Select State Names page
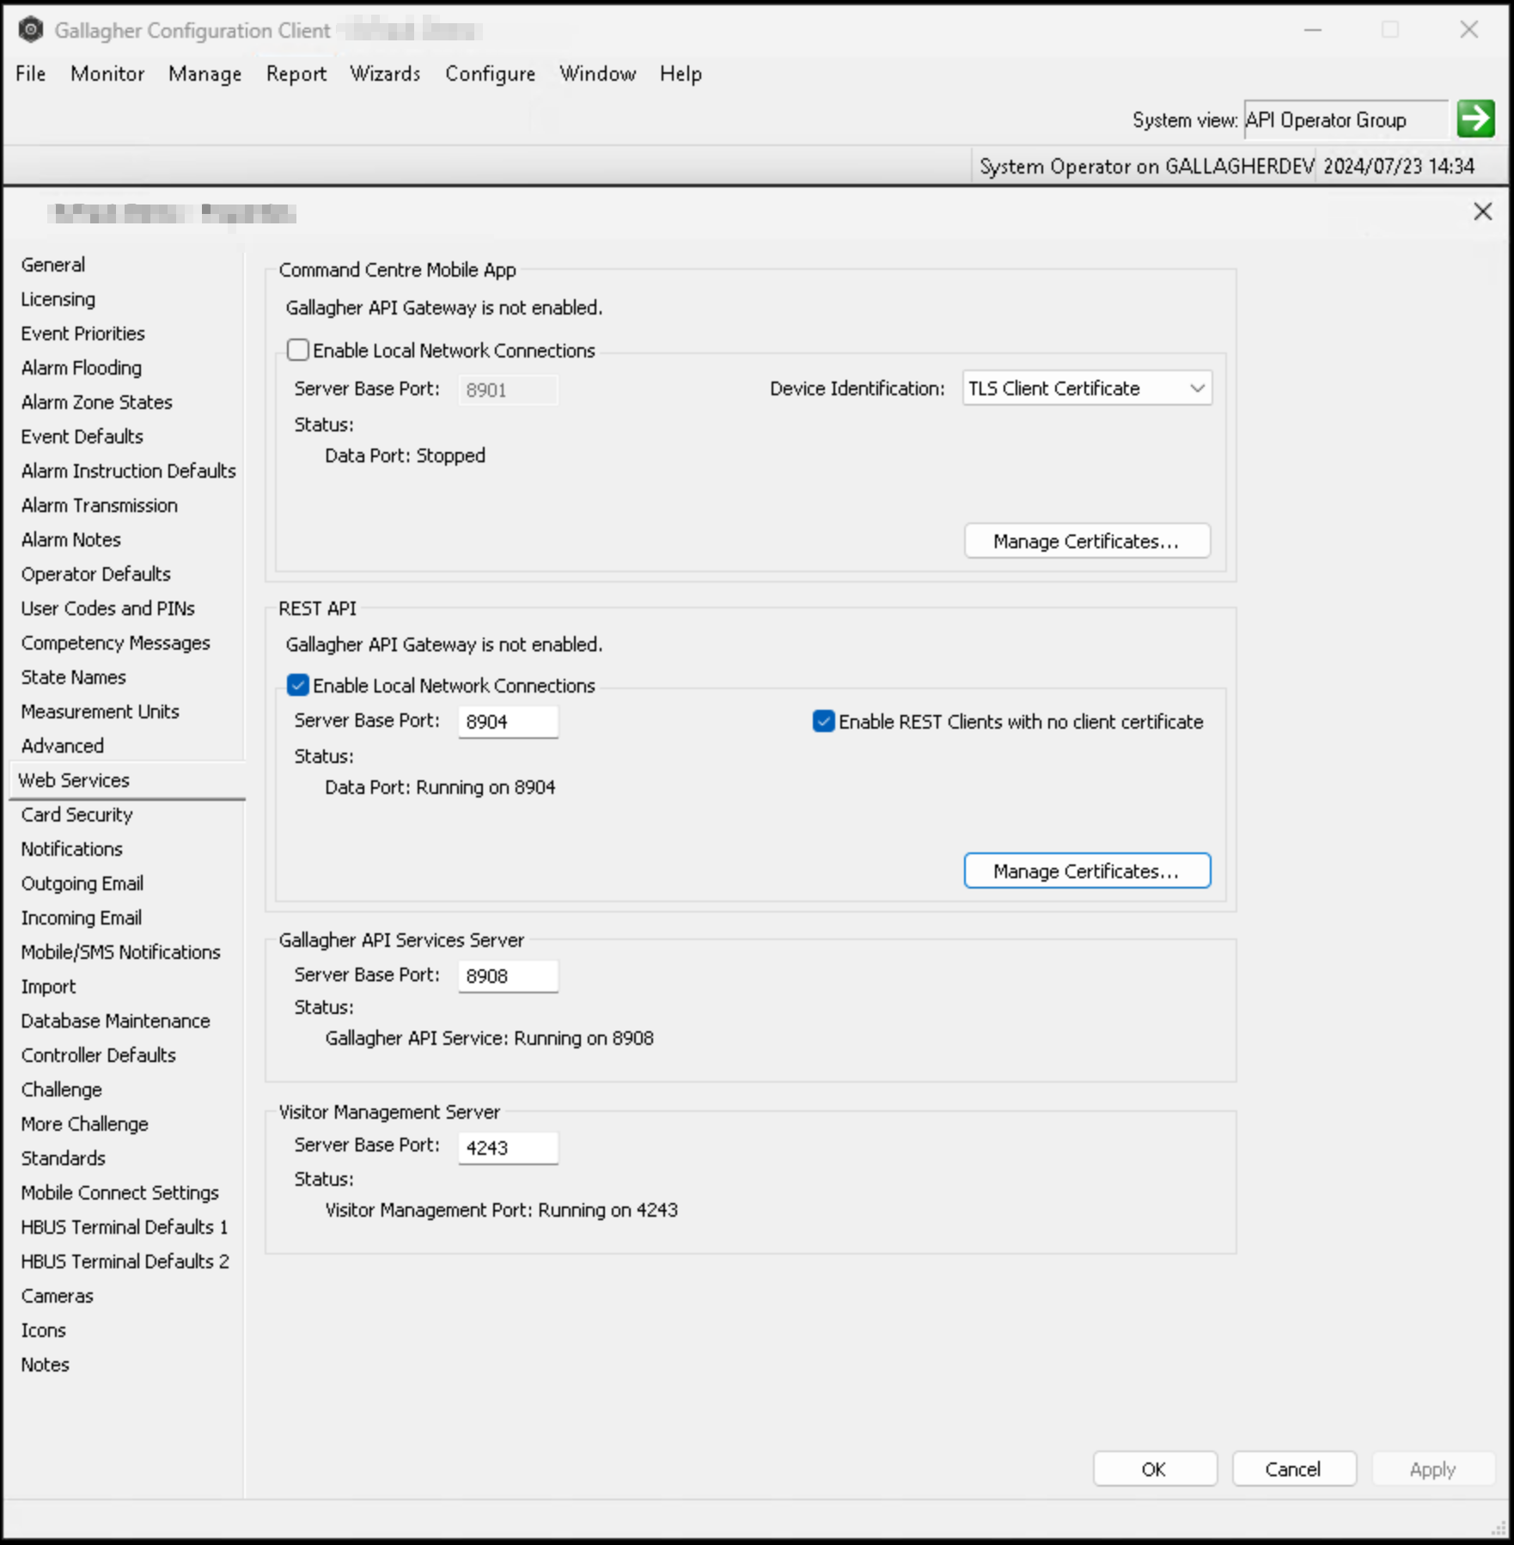This screenshot has width=1514, height=1545. tap(74, 677)
